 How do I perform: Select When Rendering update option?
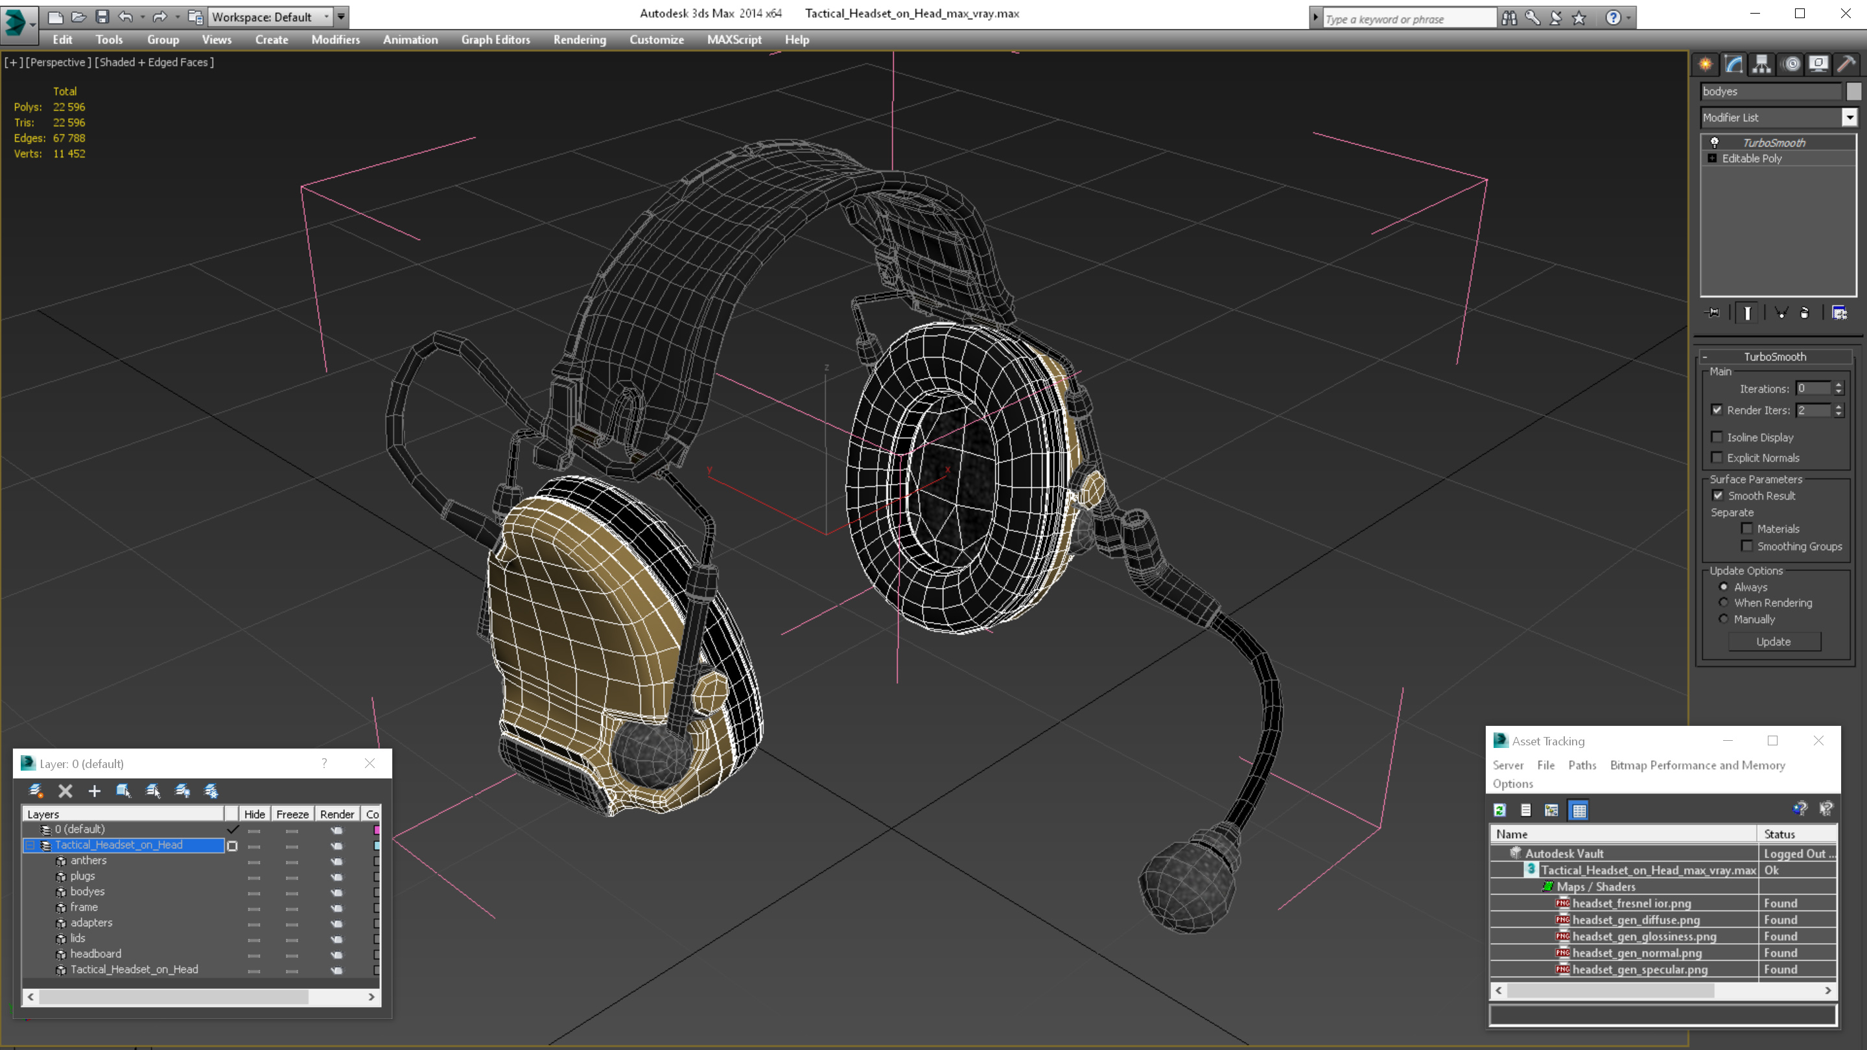click(x=1724, y=603)
